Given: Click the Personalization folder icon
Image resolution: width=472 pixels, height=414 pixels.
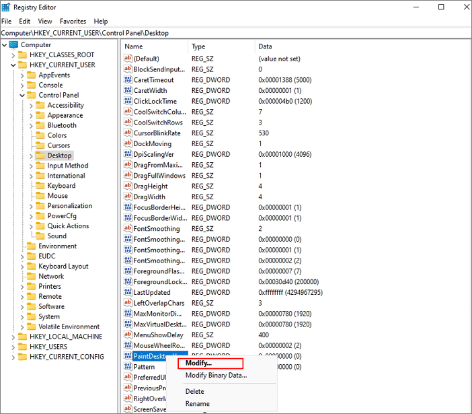Looking at the screenshot, I should click(40, 206).
